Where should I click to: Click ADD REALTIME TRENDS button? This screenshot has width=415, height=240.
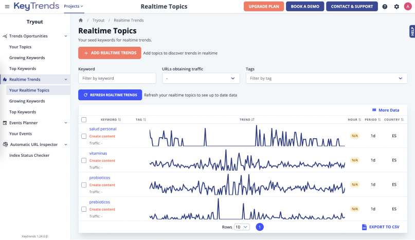pos(110,53)
